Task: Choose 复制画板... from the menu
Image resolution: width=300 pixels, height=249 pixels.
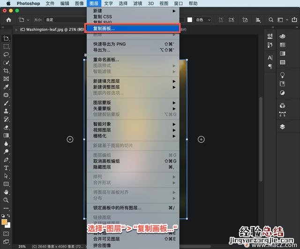Action: 132,29
